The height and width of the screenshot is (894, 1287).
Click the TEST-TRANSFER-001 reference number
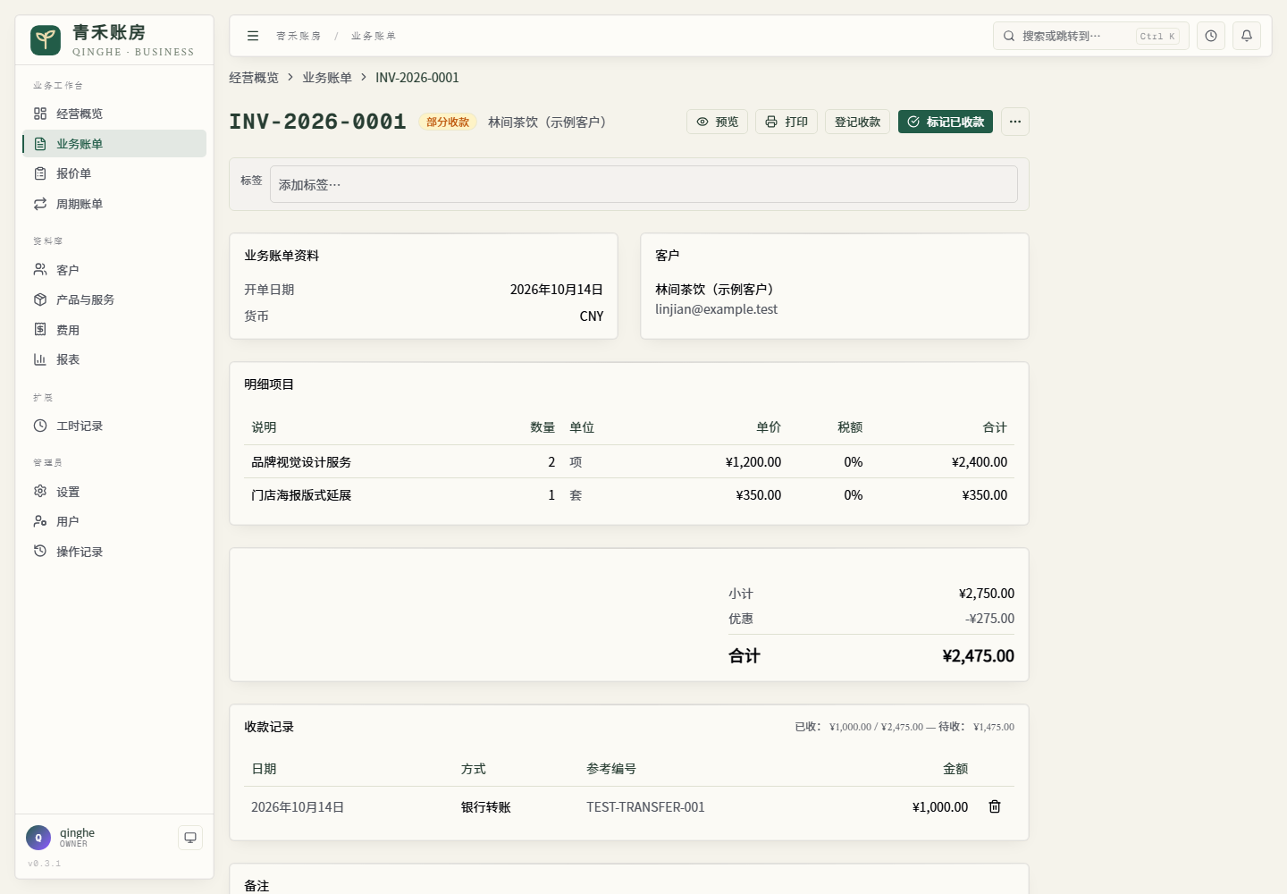point(645,807)
